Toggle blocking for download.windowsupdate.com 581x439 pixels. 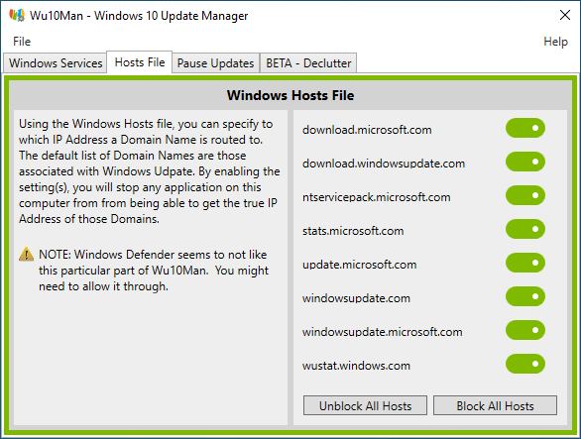click(x=525, y=162)
